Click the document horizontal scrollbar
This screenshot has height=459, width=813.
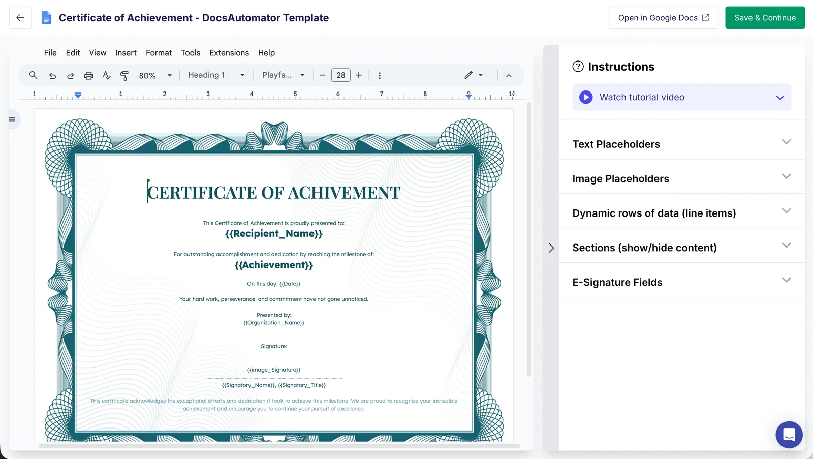coord(279,446)
